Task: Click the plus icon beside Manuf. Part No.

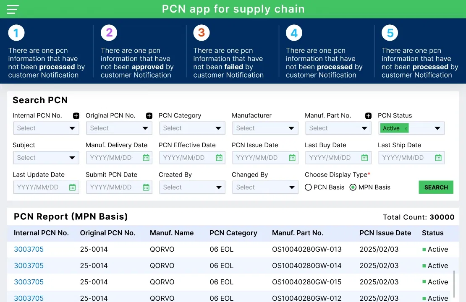Action: pos(368,115)
